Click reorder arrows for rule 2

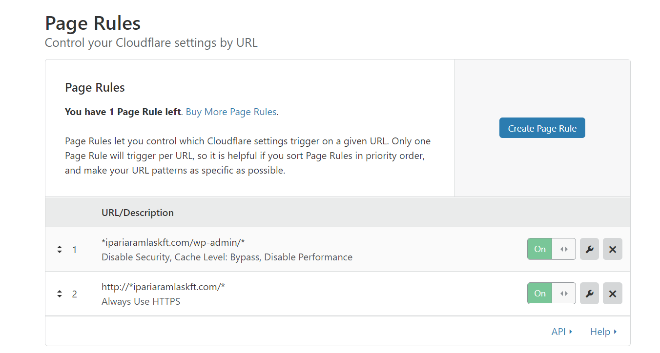pos(60,294)
